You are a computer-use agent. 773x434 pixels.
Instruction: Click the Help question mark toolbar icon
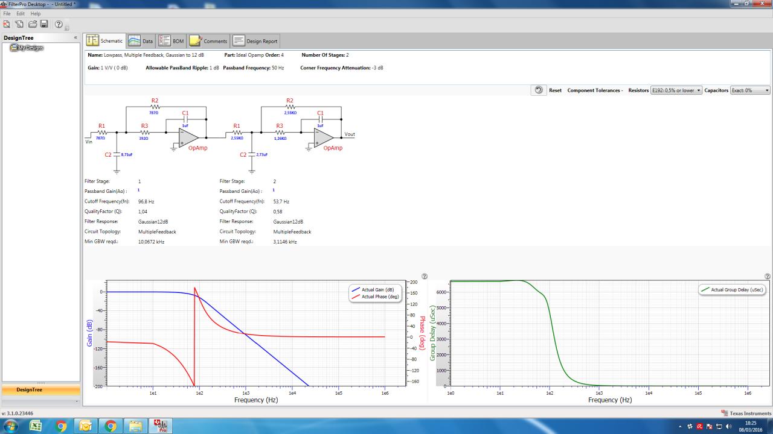pos(59,24)
